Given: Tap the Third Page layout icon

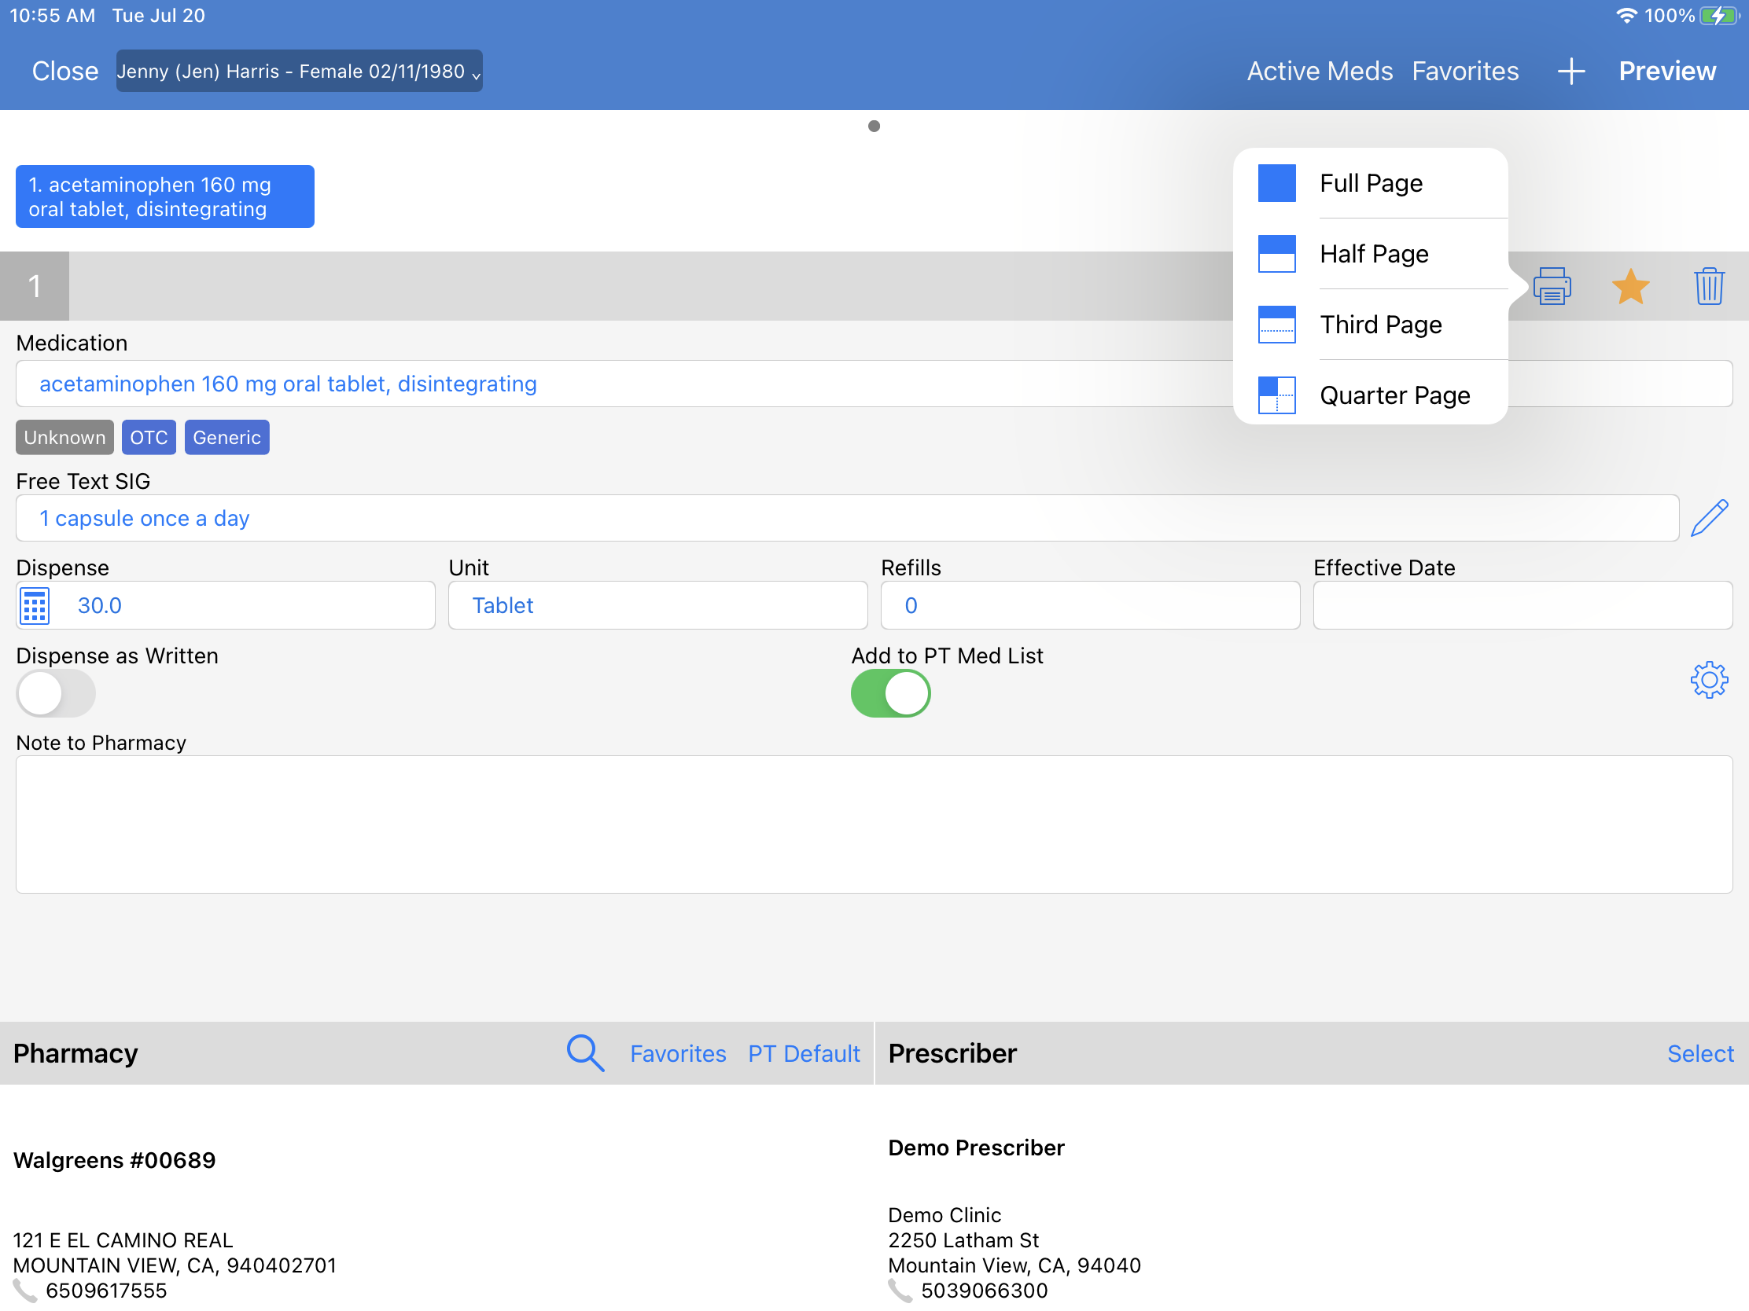Looking at the screenshot, I should pyautogui.click(x=1276, y=325).
